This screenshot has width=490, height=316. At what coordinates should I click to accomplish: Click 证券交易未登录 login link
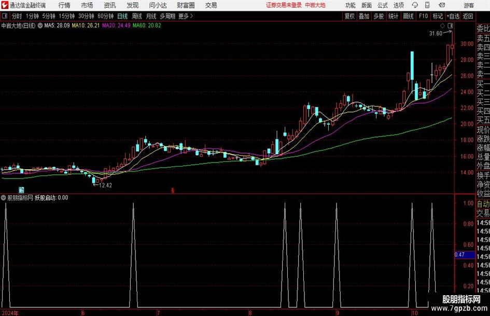tap(284, 5)
